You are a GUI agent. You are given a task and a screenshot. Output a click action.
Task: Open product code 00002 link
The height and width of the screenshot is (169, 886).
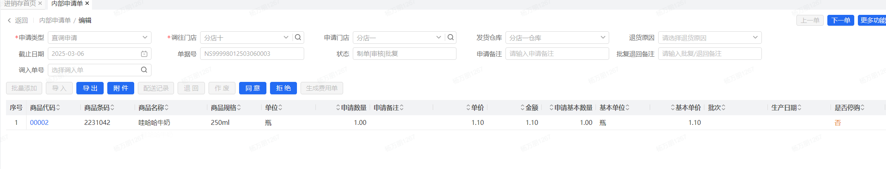click(x=39, y=123)
